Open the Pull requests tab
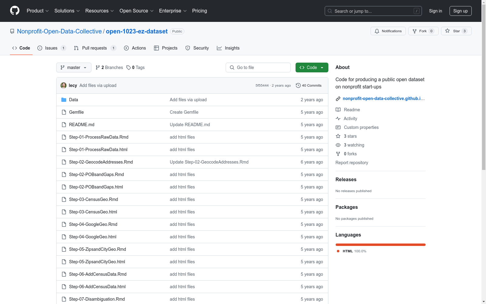The width and height of the screenshot is (486, 304). (x=95, y=48)
